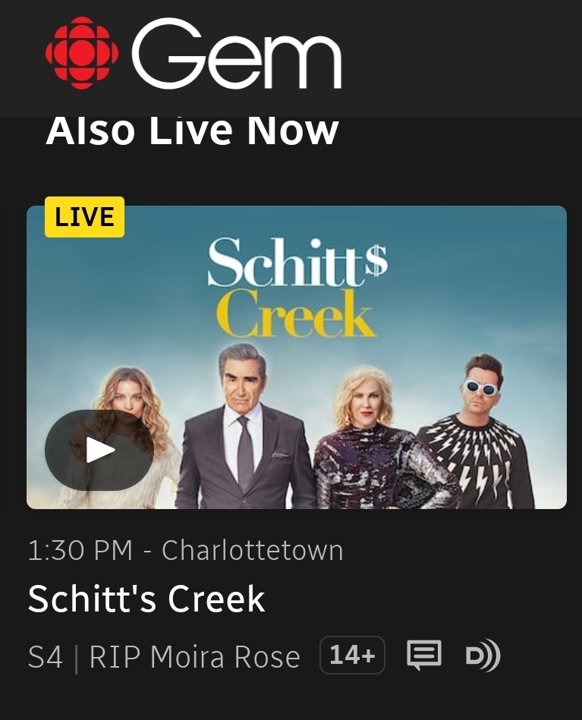Select the closed captions icon

point(424,655)
